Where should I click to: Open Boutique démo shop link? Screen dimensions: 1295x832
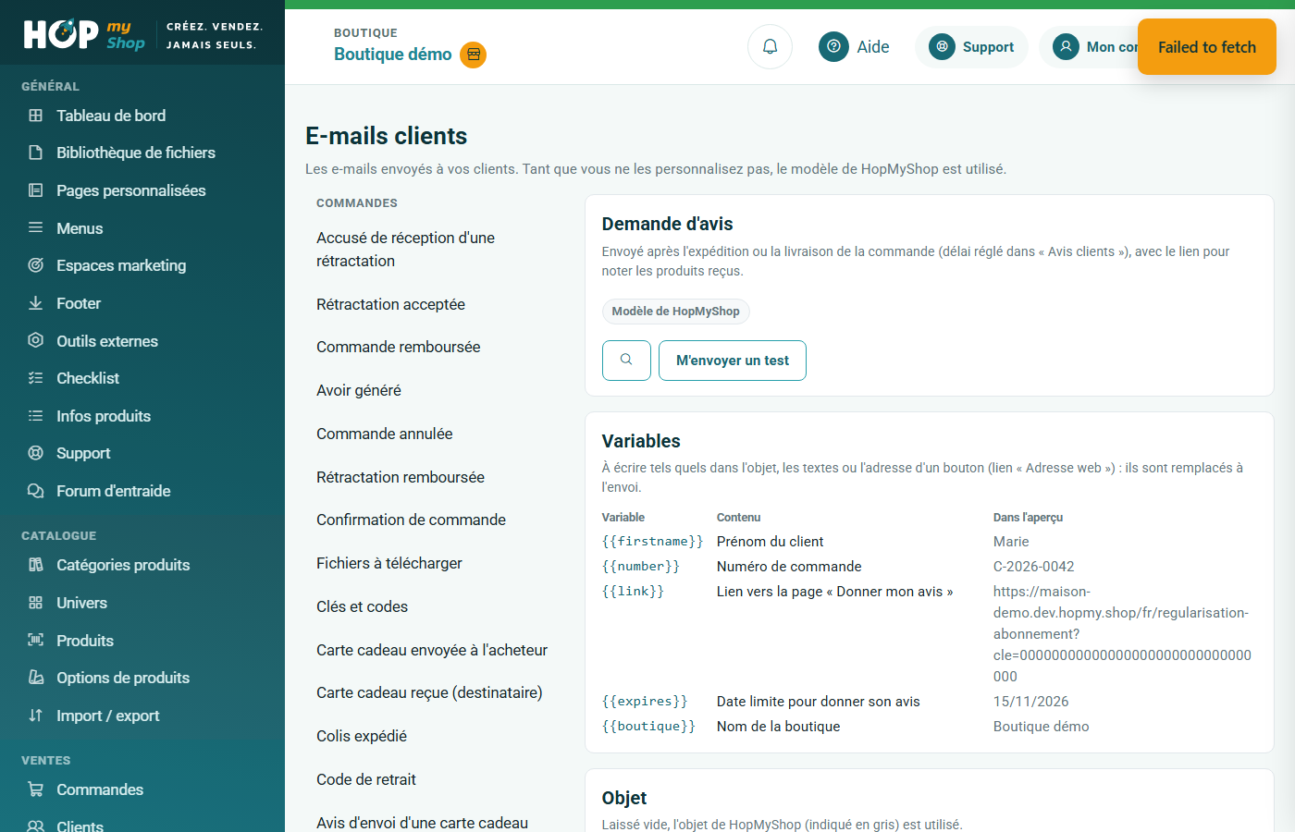coord(392,55)
